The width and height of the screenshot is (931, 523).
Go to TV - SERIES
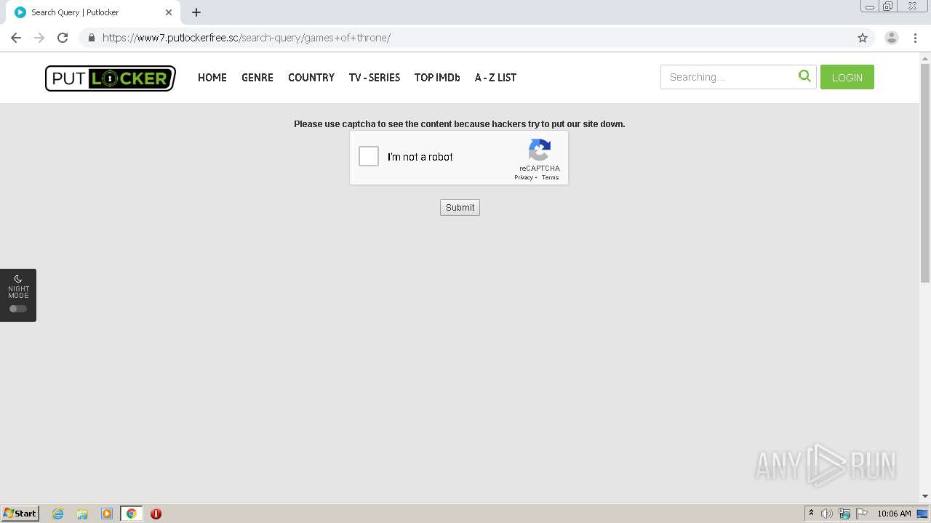375,78
